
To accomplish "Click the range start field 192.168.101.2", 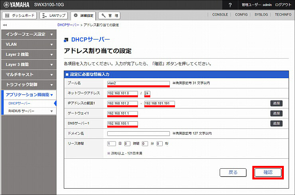I will coord(122,103).
